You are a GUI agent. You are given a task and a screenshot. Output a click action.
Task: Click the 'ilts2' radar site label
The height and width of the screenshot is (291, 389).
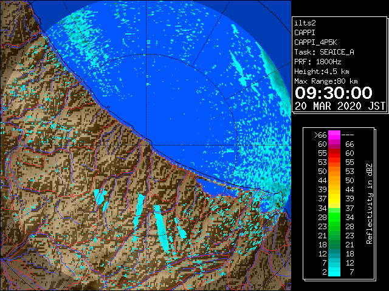point(305,23)
